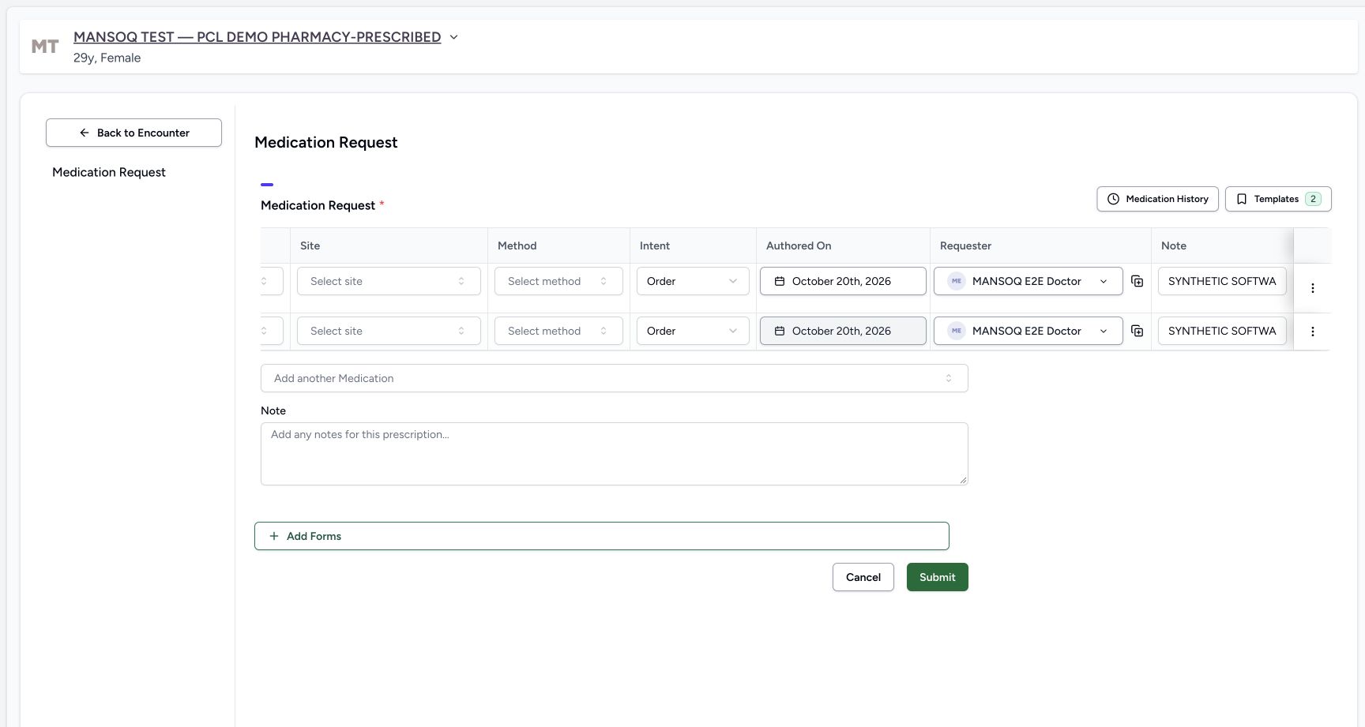Click the Templates count badge
The height and width of the screenshot is (727, 1365).
1313,199
